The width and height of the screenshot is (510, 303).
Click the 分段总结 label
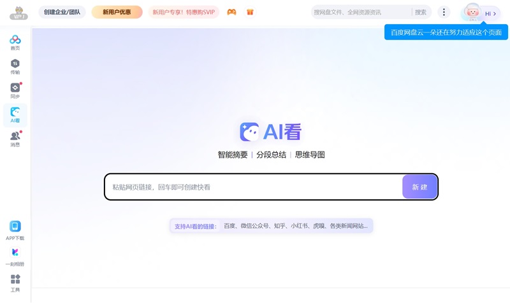point(272,155)
